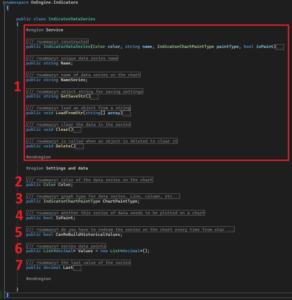Click 'string name' constructor parameter
This screenshot has height=300, width=292.
[x=138, y=47]
